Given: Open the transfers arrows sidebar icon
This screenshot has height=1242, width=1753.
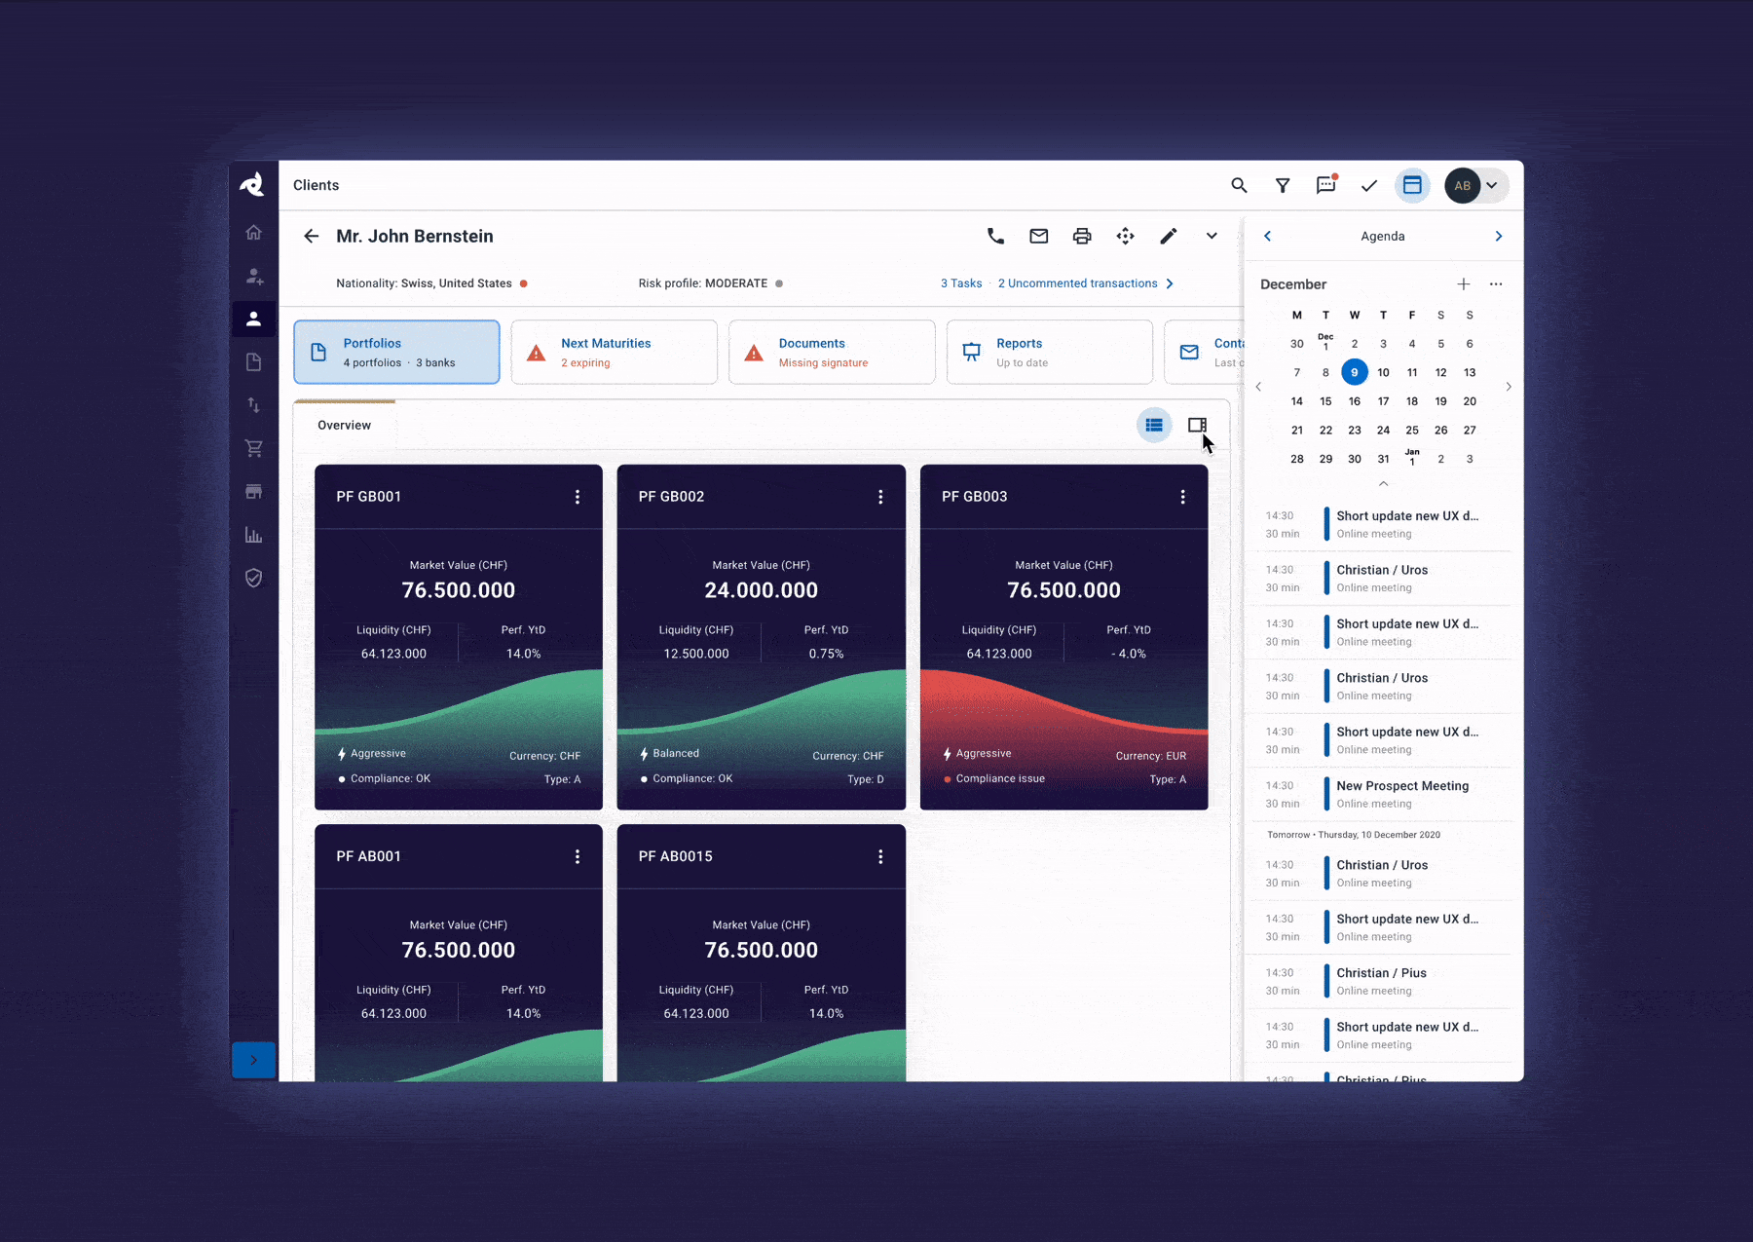Looking at the screenshot, I should [253, 405].
